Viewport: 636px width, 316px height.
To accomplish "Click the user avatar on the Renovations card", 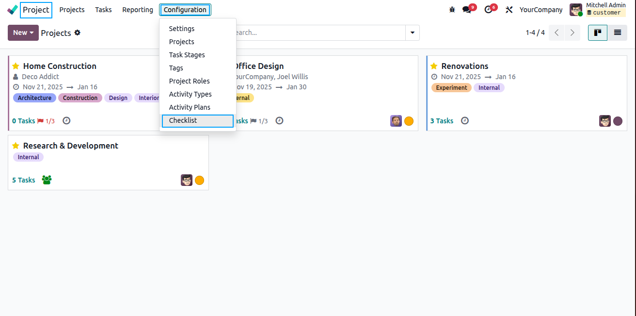I will click(x=605, y=121).
